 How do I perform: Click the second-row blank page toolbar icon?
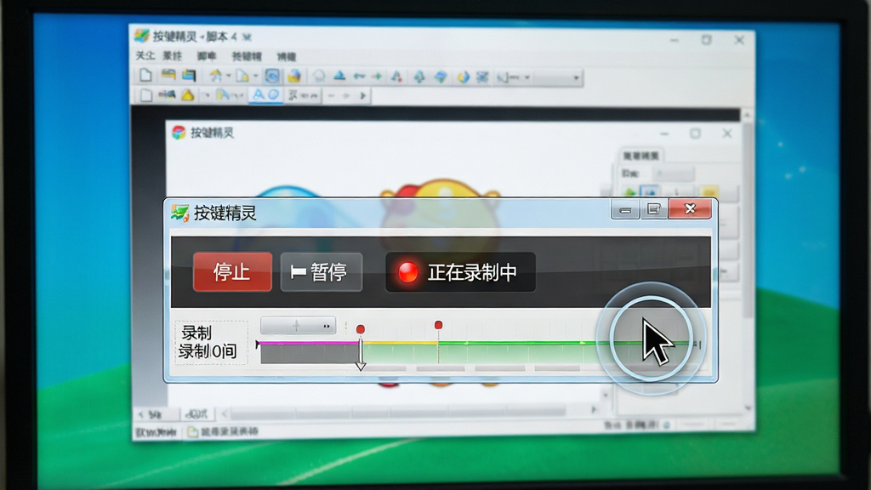pyautogui.click(x=145, y=95)
